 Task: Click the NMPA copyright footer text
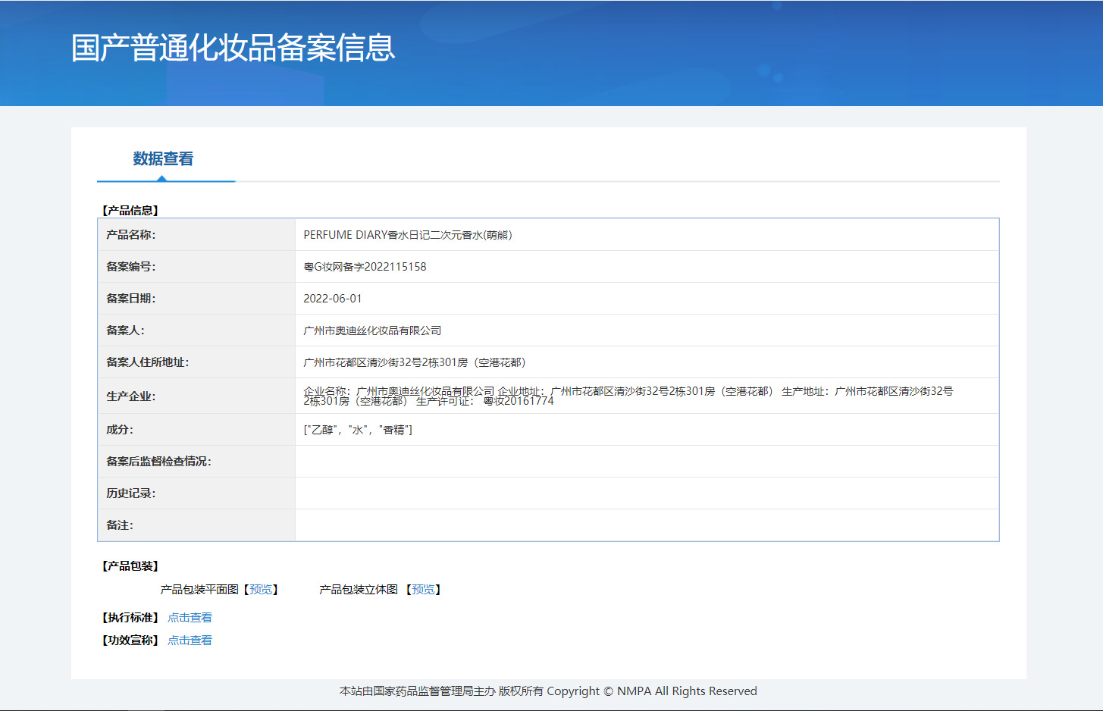pyautogui.click(x=547, y=691)
